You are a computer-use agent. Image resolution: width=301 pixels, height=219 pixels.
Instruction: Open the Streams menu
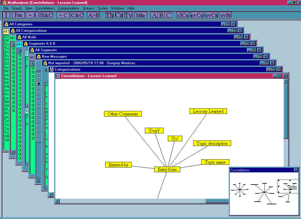point(88,8)
